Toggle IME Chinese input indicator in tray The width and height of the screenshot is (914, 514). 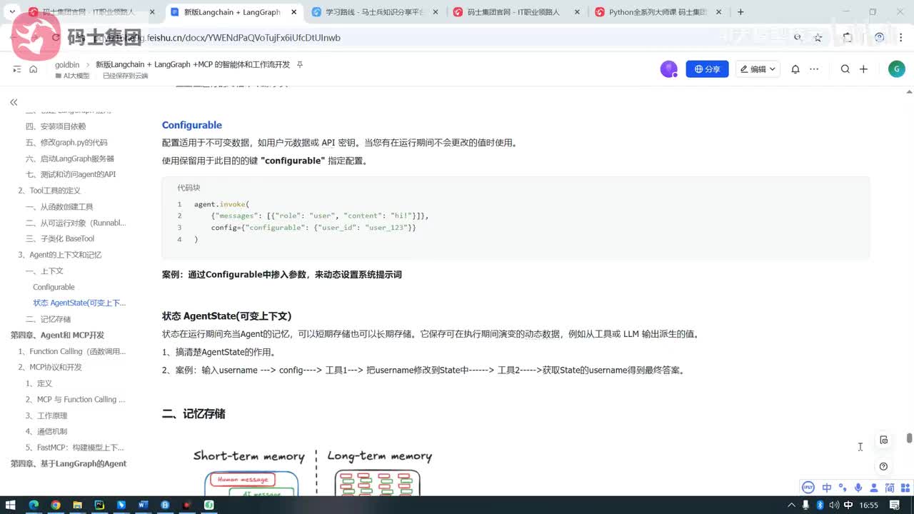[848, 505]
